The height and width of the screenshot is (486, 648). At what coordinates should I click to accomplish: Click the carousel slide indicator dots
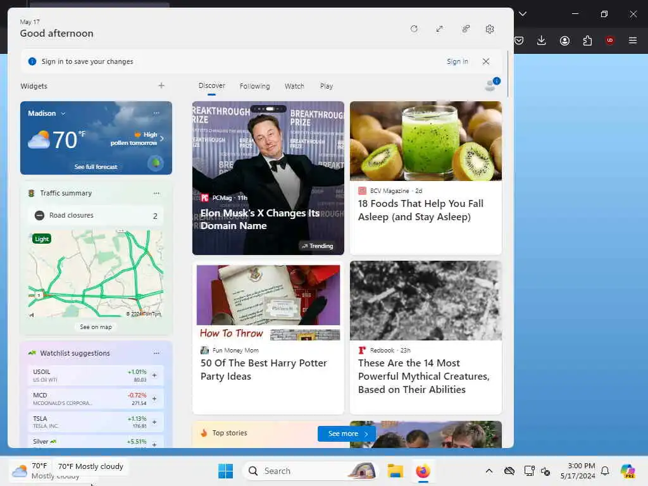[x=268, y=109]
